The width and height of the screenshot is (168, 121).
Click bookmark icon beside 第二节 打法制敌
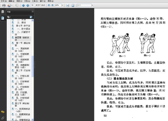(x=13, y=70)
